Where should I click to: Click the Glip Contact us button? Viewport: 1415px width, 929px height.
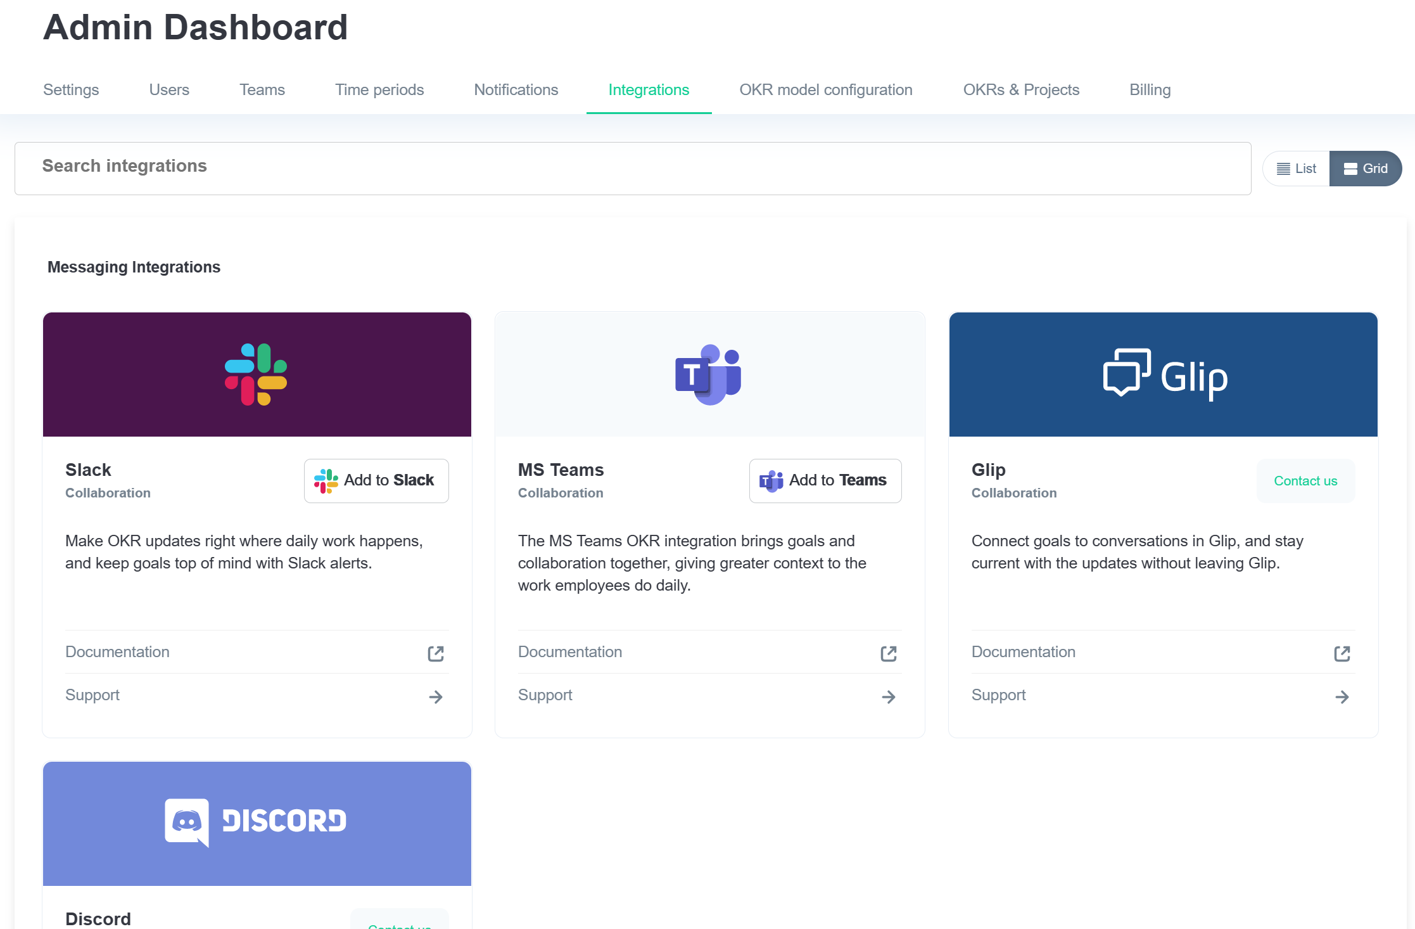[x=1305, y=480]
